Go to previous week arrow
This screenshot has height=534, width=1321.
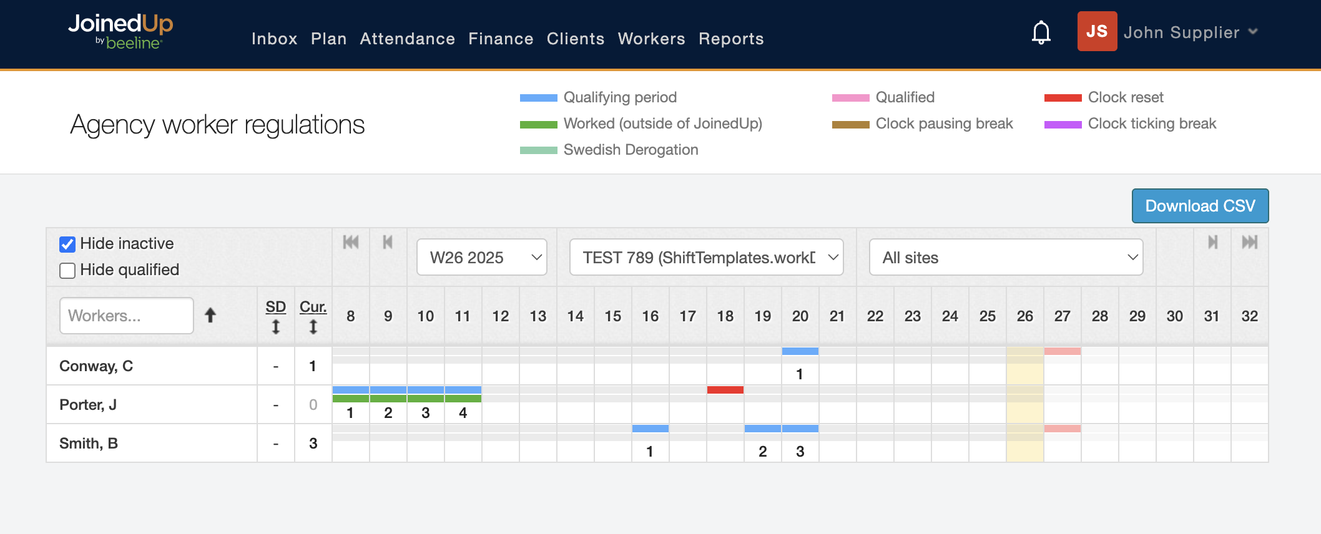tap(388, 242)
